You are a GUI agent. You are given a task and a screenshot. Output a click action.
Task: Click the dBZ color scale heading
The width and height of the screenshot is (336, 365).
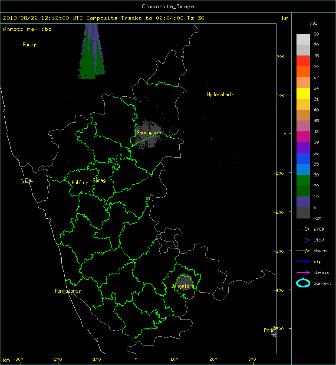[x=313, y=23]
